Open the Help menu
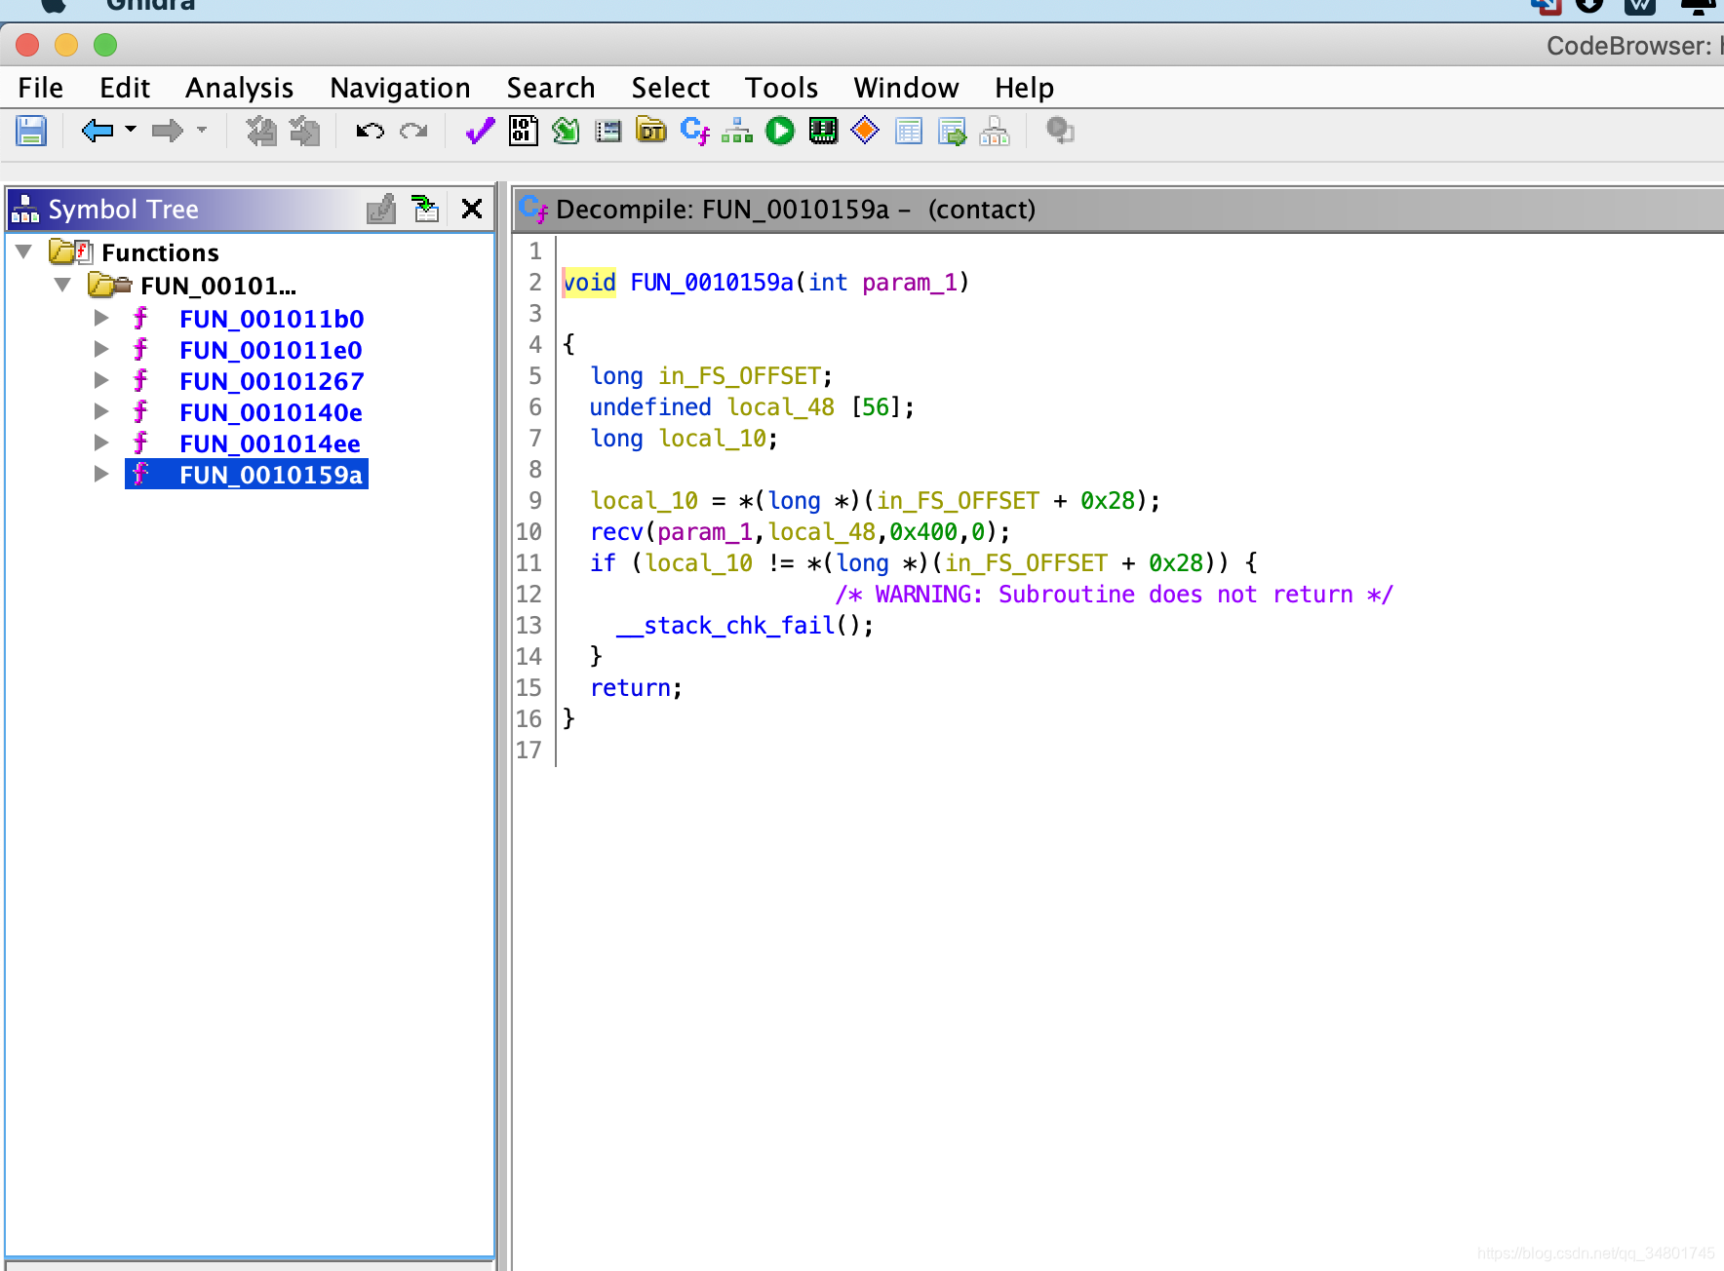1724x1271 pixels. (1025, 88)
